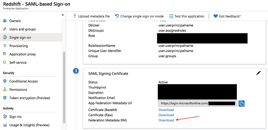Click Change single sign-on mode undo icon

click(117, 16)
